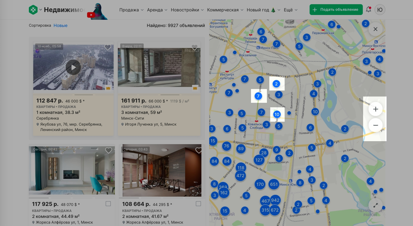Expand the map to fullscreen

375,206
